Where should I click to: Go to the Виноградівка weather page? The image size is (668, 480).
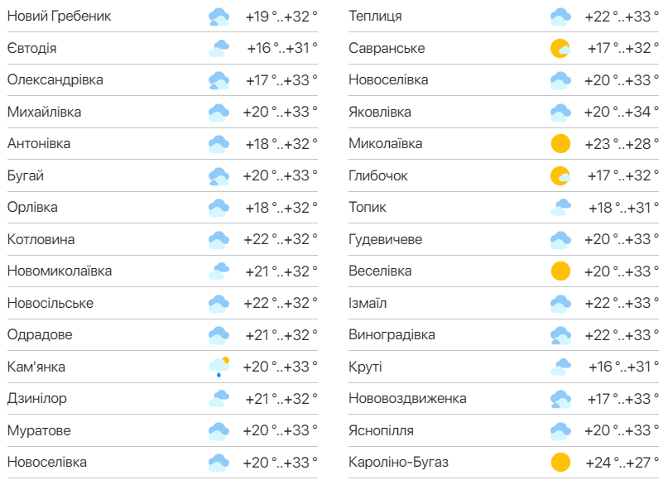tap(392, 335)
